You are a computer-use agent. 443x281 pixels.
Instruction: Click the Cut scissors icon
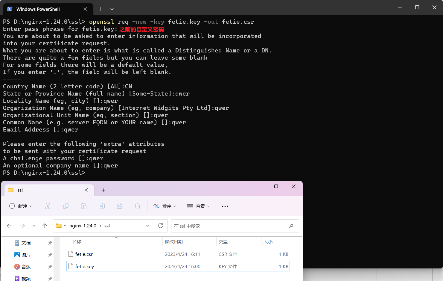(48, 206)
